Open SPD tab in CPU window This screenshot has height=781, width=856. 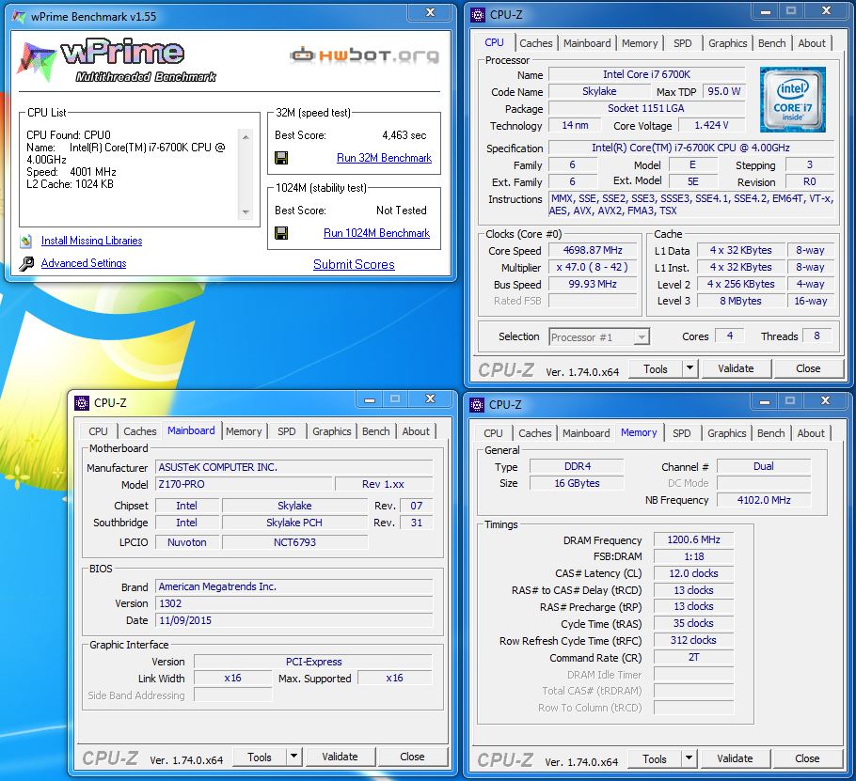[682, 43]
